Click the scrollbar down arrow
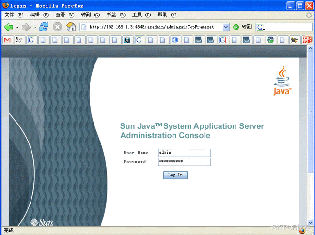This screenshot has width=315, height=235. click(x=310, y=222)
